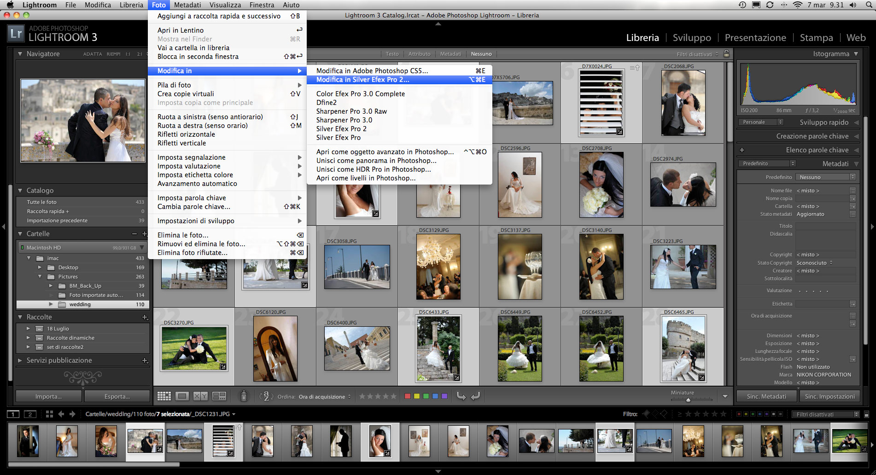Image resolution: width=876 pixels, height=475 pixels.
Task: Open the Filtri disattivati dropdown in the filmstrip
Action: [x=826, y=414]
